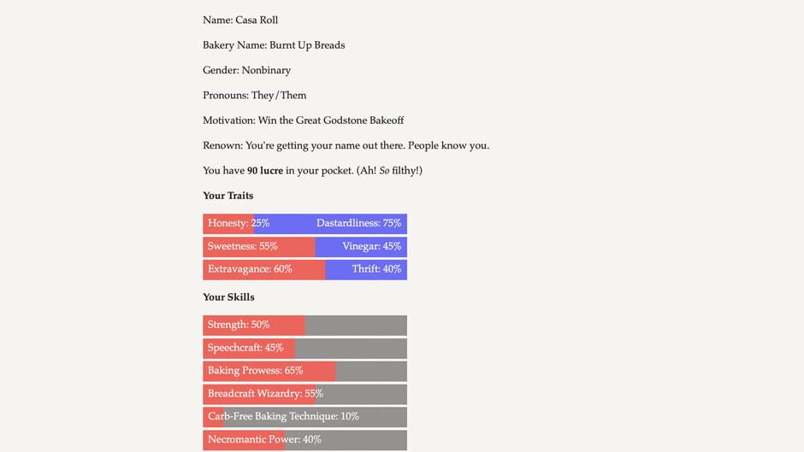Viewport: 804px width, 452px height.
Task: Click the red Extravagance 60% segment
Action: point(263,269)
